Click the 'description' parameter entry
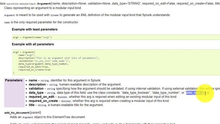 tap(75, 84)
